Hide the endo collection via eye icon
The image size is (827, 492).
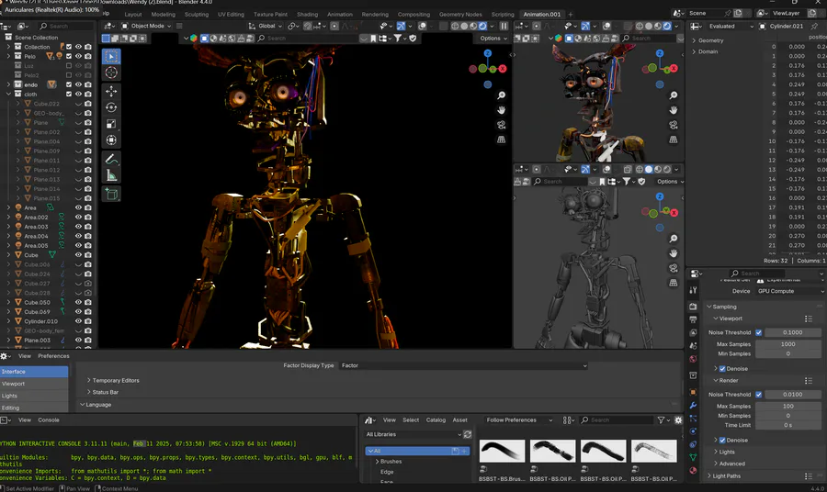coord(78,84)
